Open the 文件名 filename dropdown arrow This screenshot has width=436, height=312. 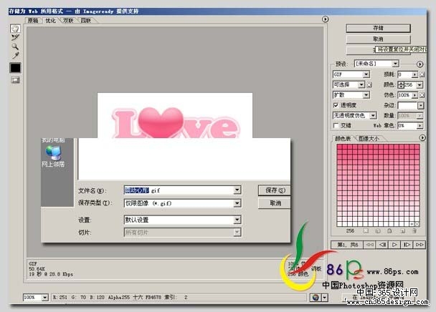point(237,190)
